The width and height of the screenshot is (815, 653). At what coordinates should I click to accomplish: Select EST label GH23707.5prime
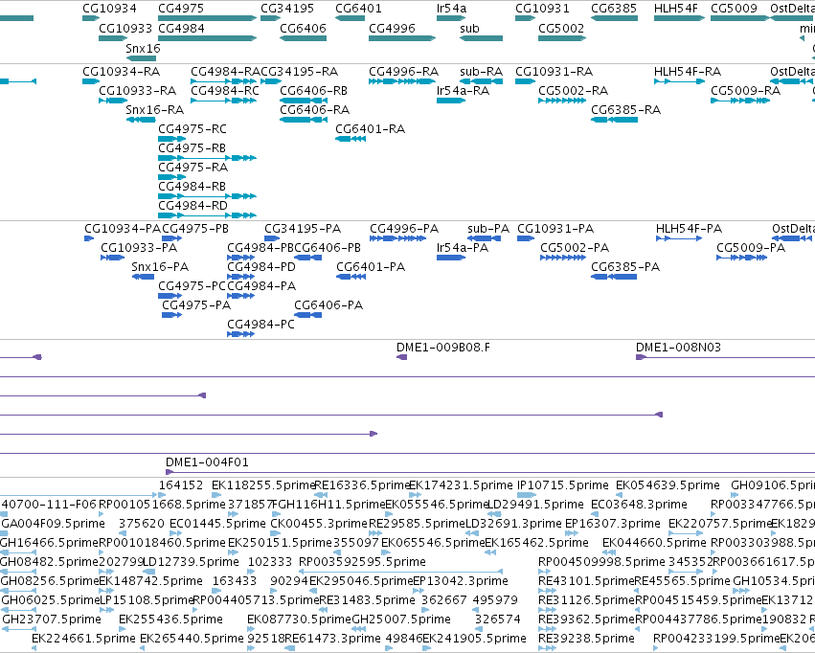[52, 619]
